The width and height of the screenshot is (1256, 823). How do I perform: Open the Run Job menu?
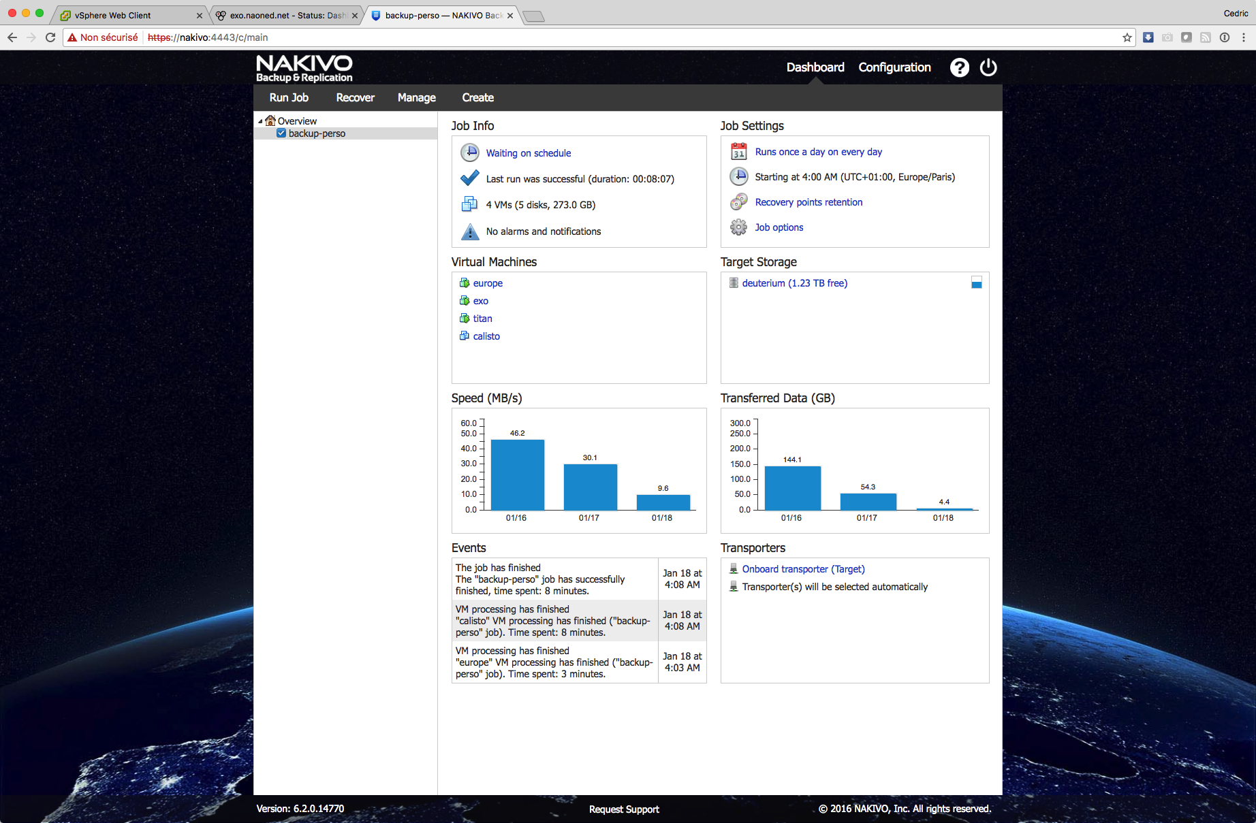click(289, 98)
